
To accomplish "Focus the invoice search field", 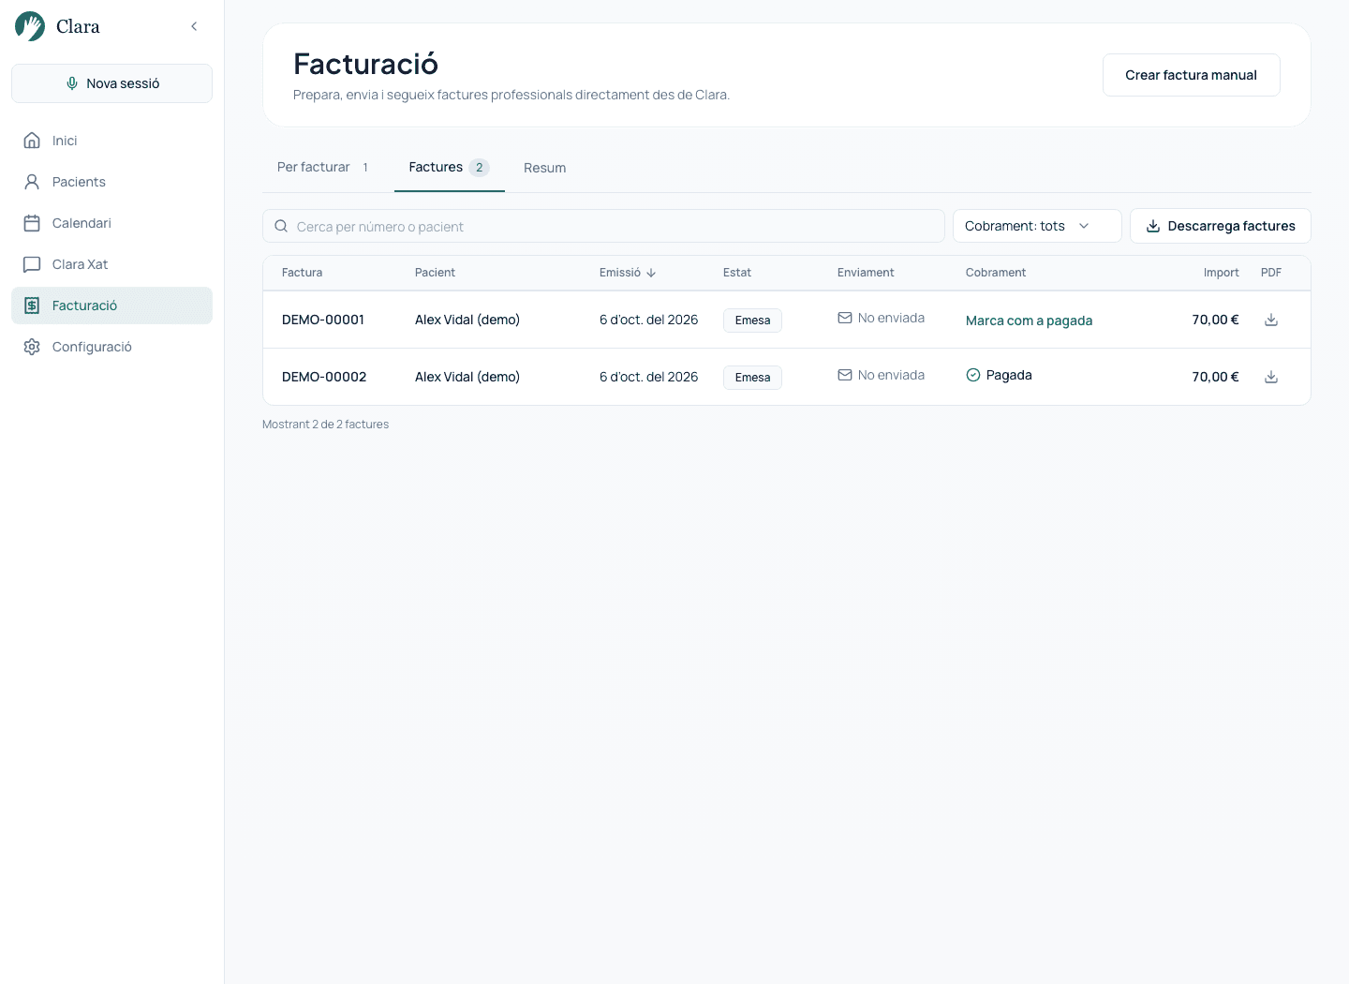I will tap(603, 226).
